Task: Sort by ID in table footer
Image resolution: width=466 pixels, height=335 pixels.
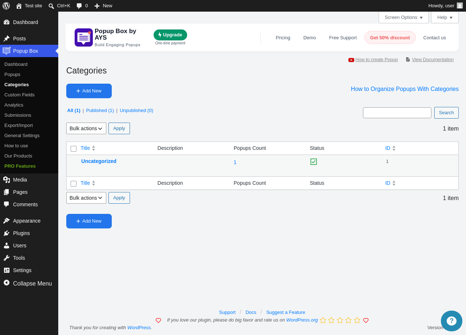Action: pyautogui.click(x=390, y=183)
